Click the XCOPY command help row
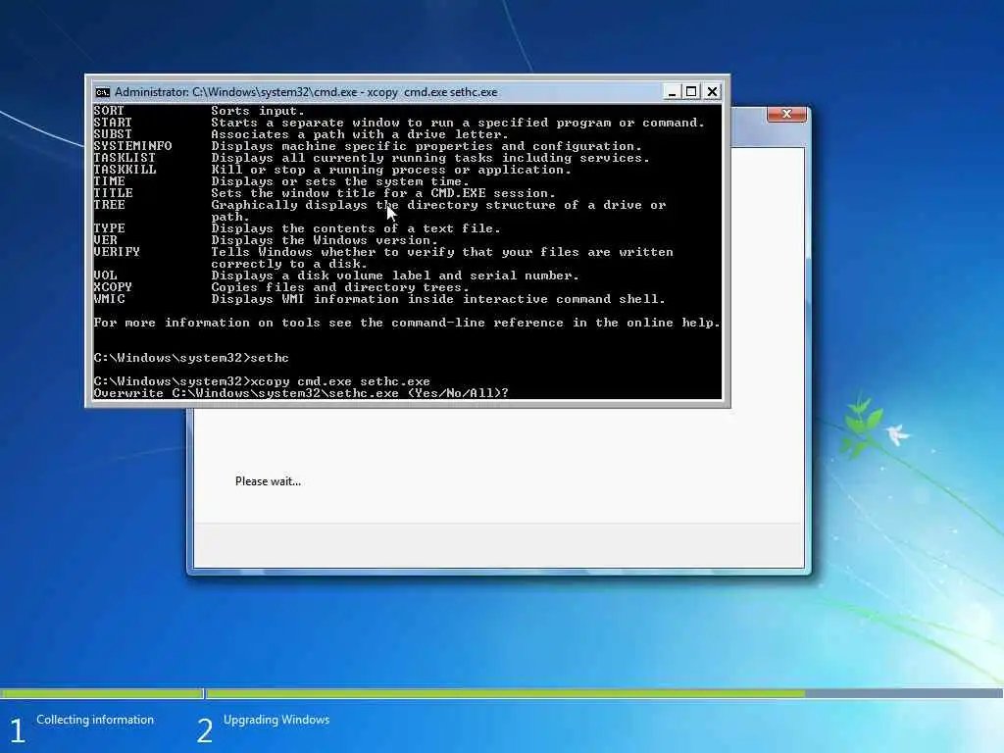This screenshot has height=753, width=1004. (x=281, y=287)
